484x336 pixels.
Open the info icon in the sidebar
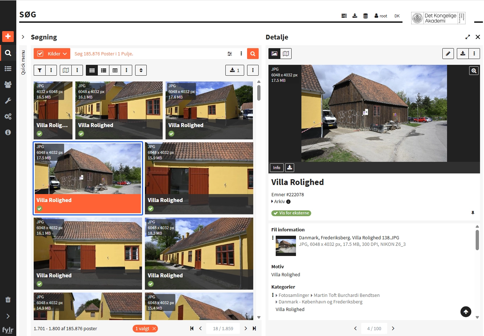(x=8, y=133)
